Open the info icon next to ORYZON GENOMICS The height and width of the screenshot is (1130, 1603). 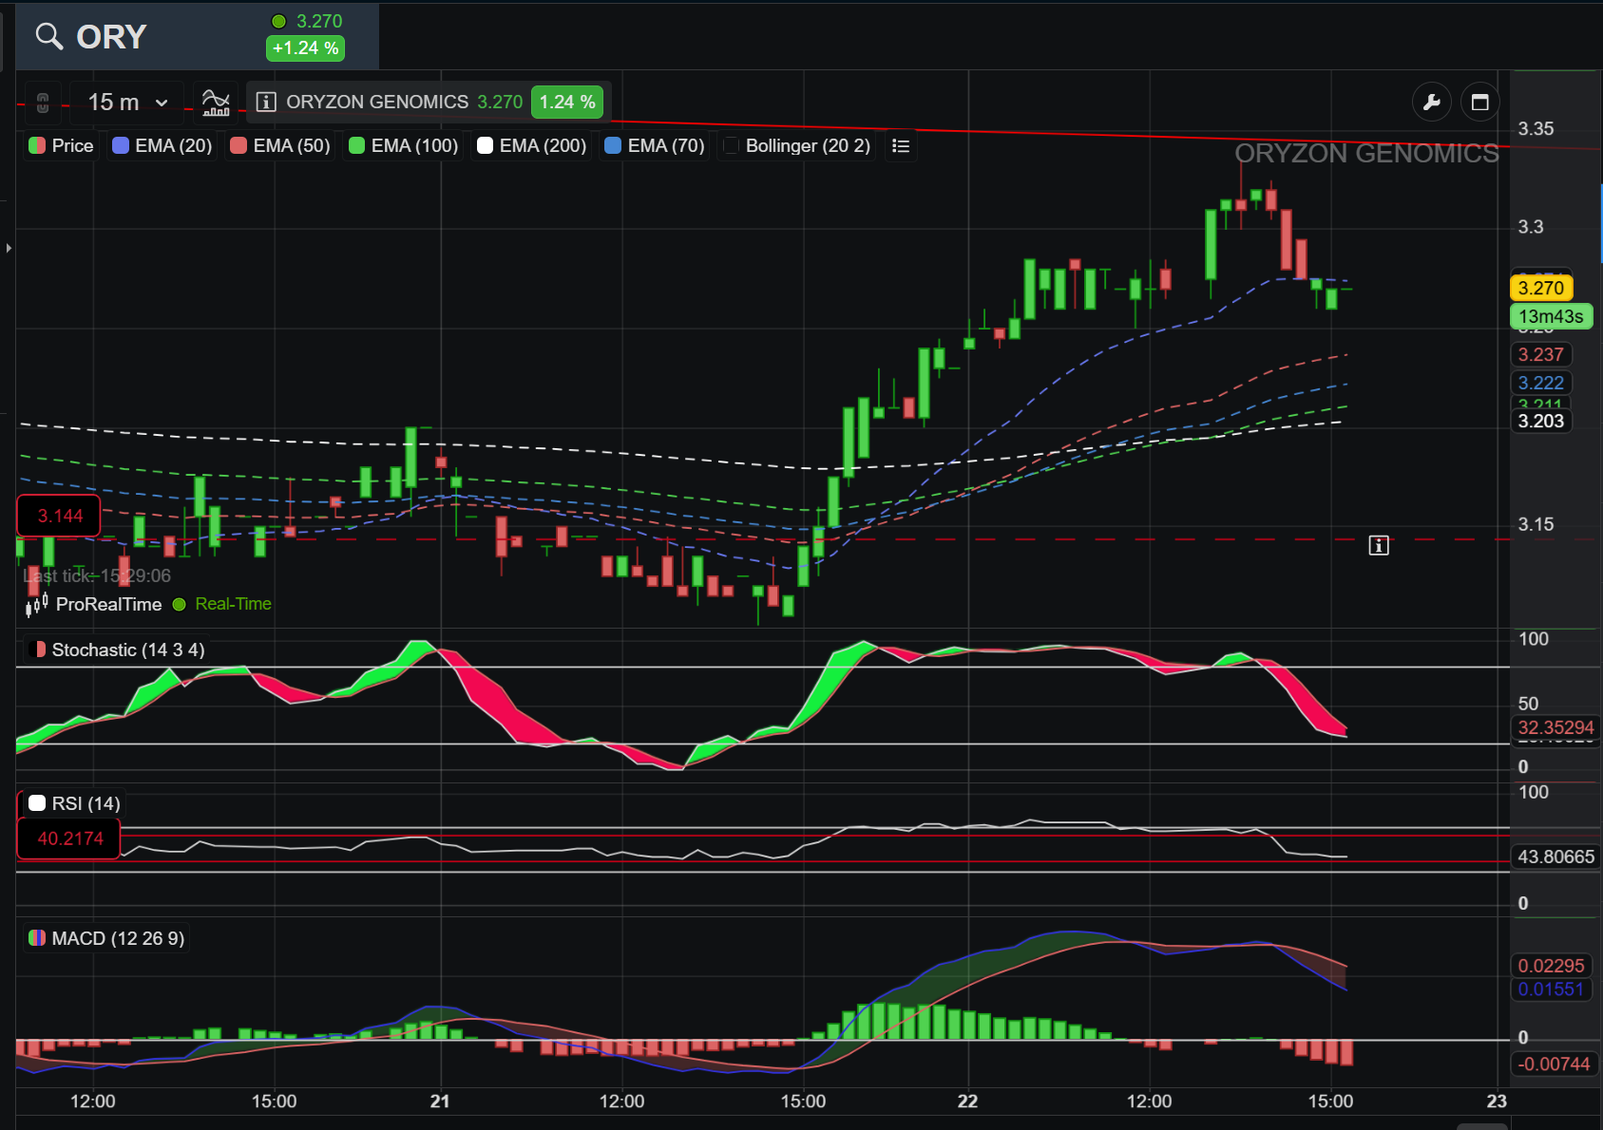point(266,102)
